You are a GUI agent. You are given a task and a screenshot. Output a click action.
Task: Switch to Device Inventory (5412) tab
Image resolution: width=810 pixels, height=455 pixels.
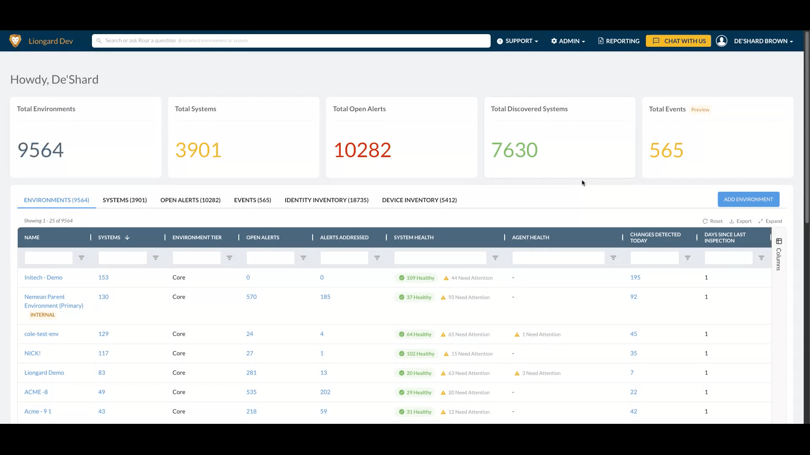pyautogui.click(x=419, y=200)
